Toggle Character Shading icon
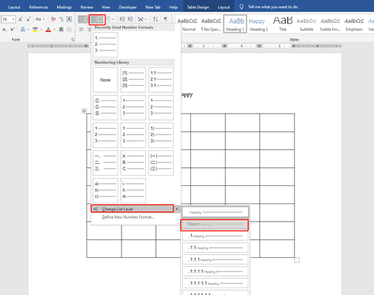The width and height of the screenshot is (374, 295). 61,30
